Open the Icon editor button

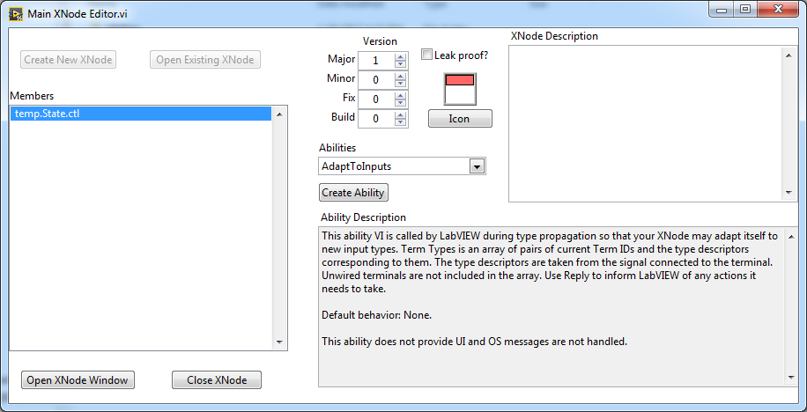point(460,119)
